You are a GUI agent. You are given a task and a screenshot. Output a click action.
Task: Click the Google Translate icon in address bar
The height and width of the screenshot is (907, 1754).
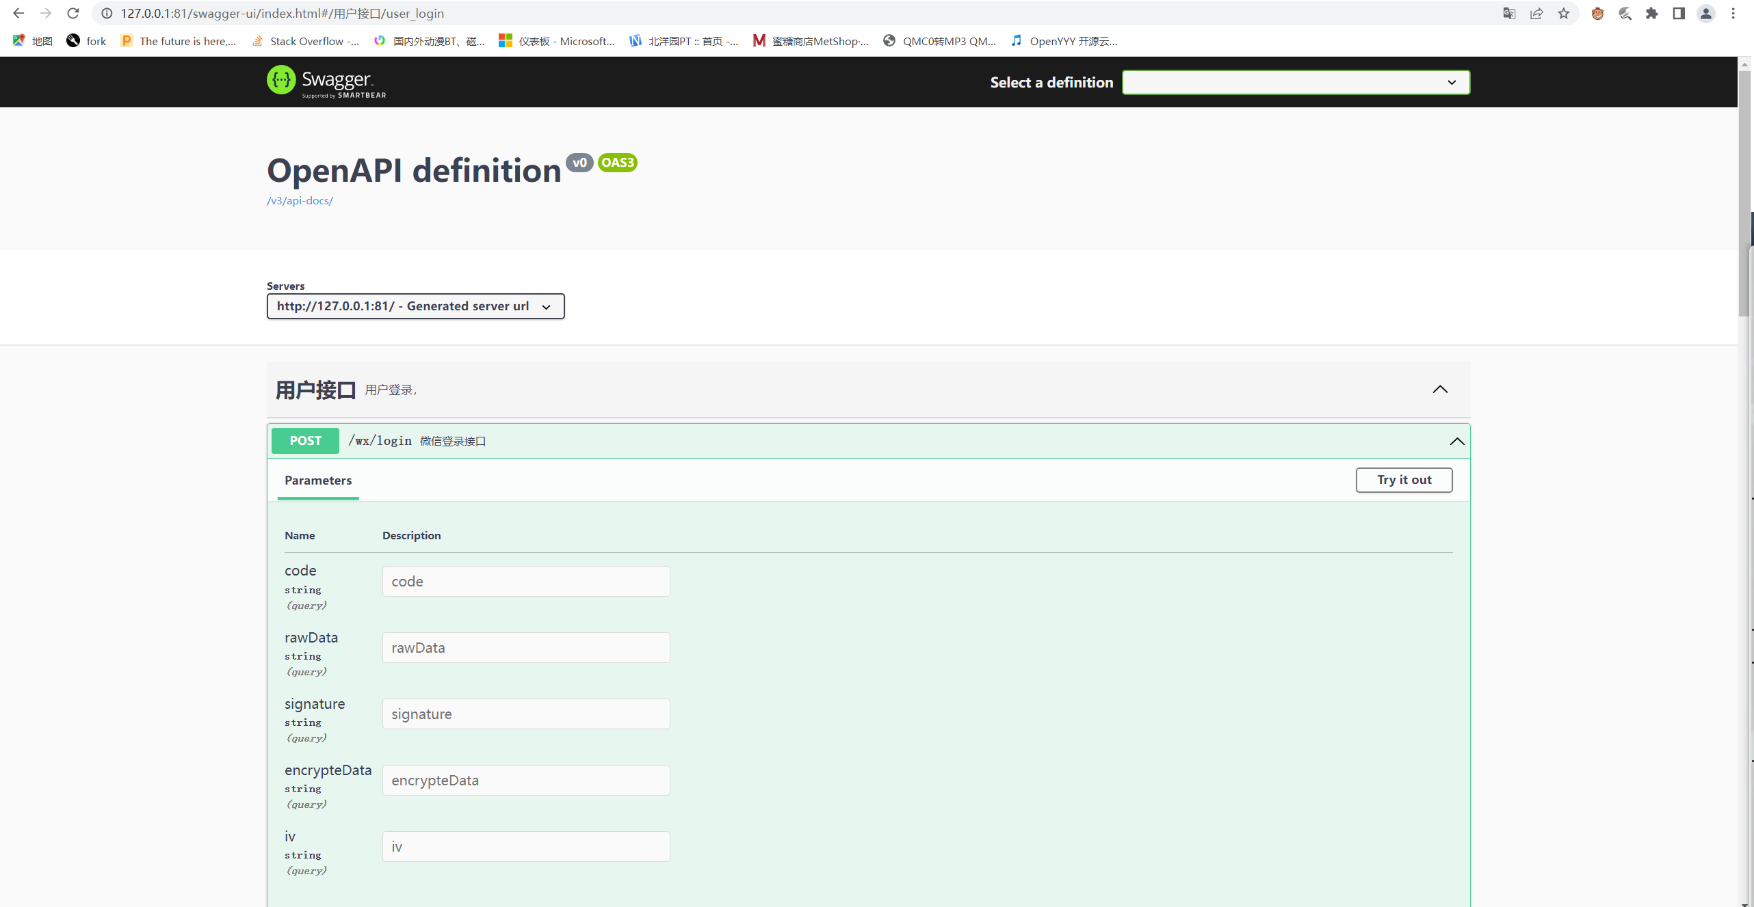(1509, 13)
